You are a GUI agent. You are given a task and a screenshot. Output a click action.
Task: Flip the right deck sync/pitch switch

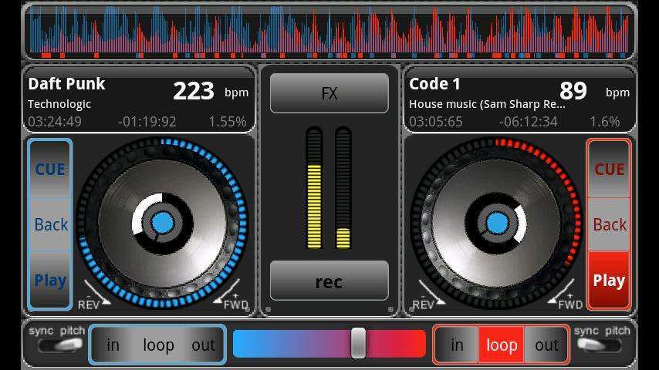pyautogui.click(x=599, y=345)
